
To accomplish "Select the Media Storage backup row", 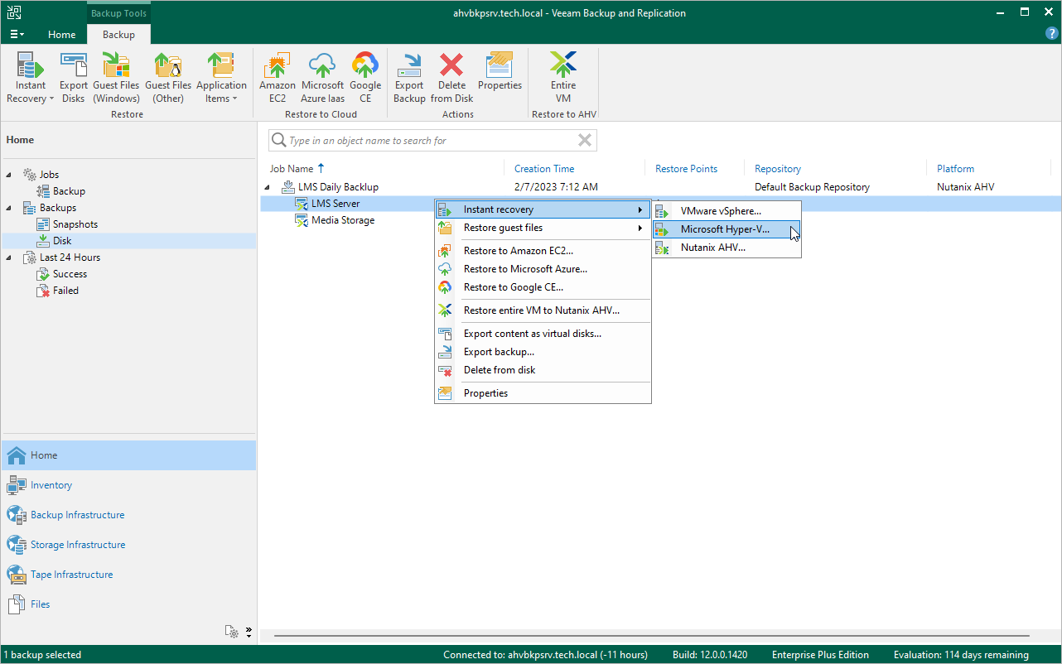I will [x=335, y=220].
